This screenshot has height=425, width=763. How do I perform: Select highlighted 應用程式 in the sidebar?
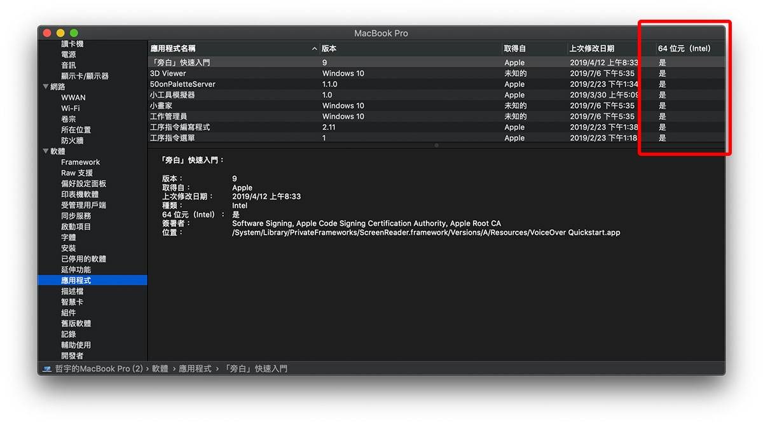(x=92, y=281)
